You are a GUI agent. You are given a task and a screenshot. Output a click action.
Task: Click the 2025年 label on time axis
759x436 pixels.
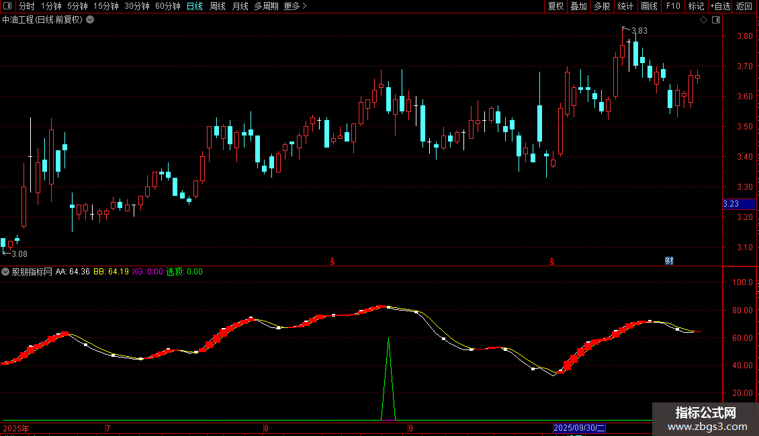pos(16,428)
